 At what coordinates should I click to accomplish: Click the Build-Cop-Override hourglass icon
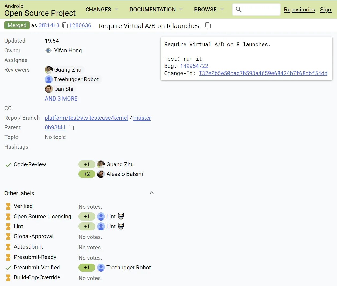(8, 278)
